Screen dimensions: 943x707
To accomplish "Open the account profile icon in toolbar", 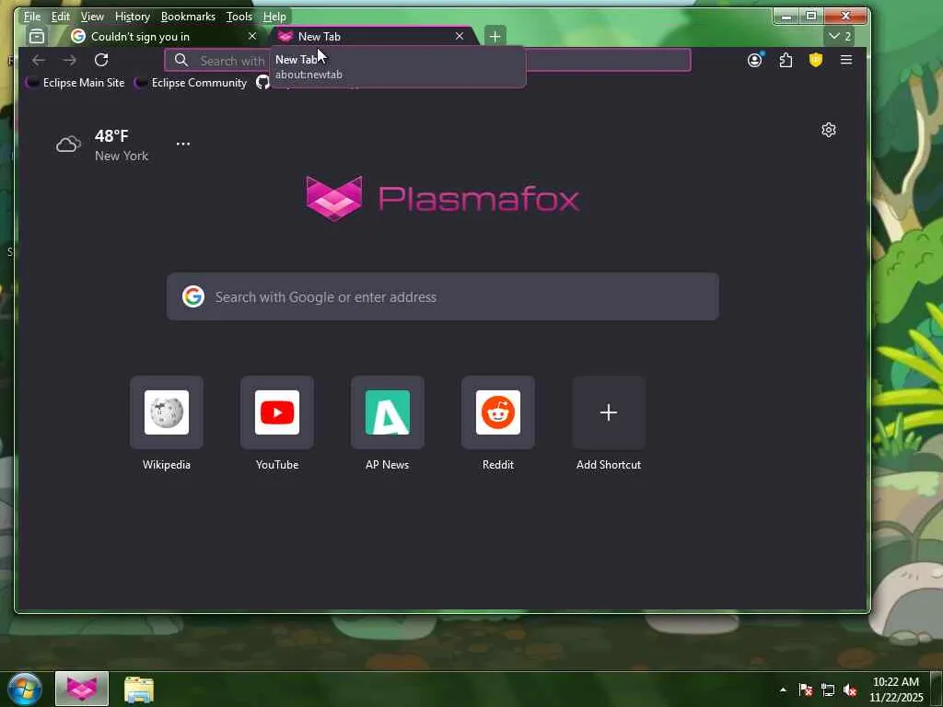I will tap(755, 60).
